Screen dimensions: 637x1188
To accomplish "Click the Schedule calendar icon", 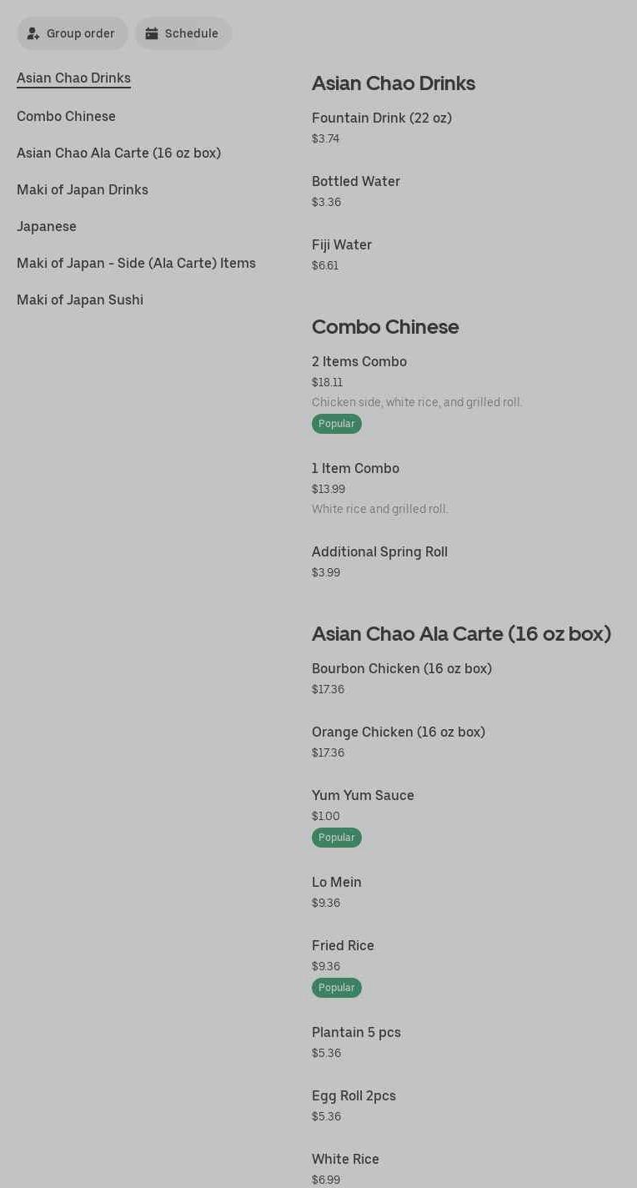I will click(152, 33).
